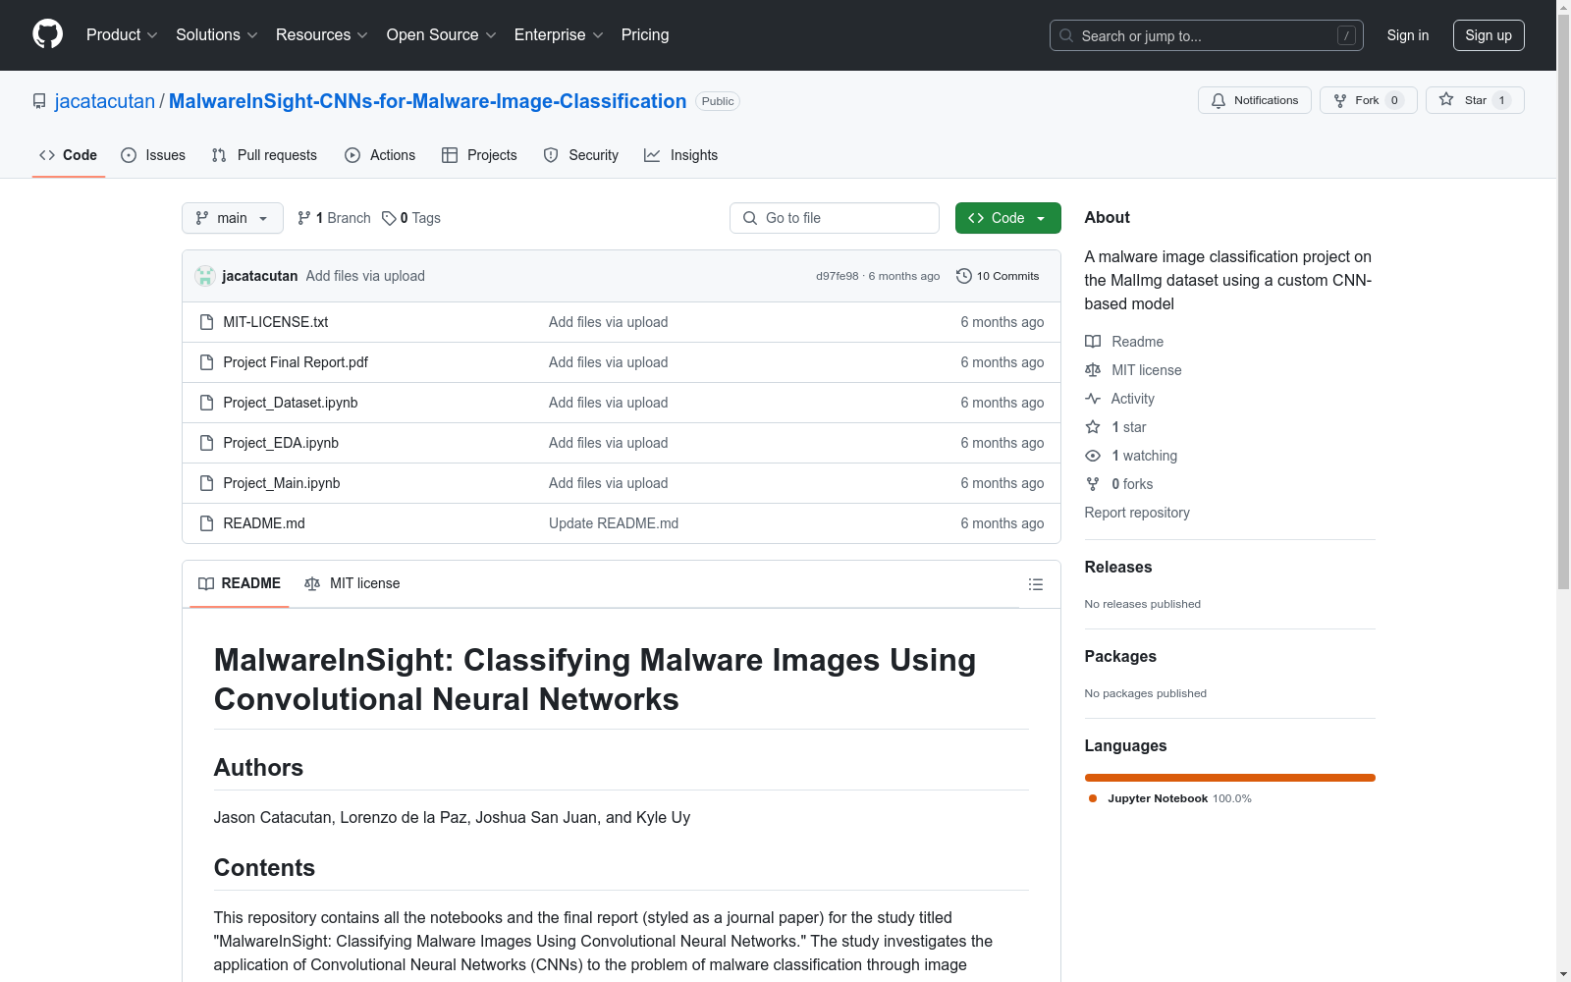Switch to the Insights tab

click(x=681, y=155)
